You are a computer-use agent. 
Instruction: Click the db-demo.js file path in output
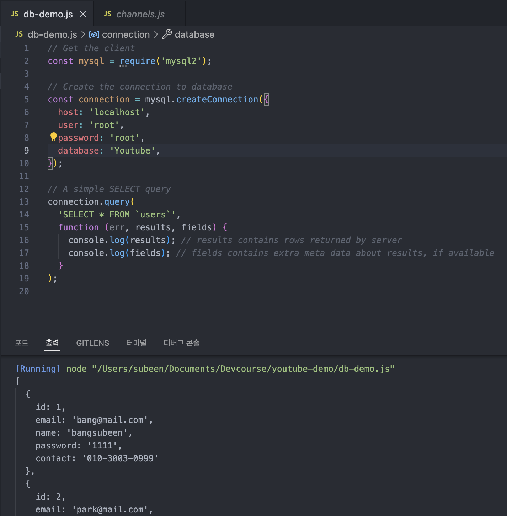pyautogui.click(x=243, y=369)
